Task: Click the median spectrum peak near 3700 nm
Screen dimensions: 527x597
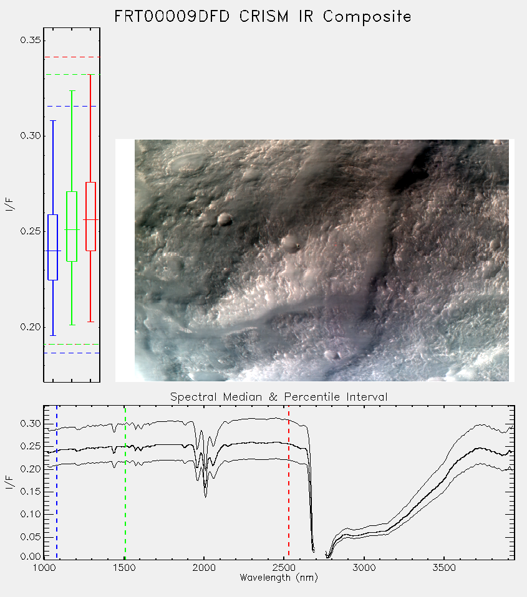Action: (481, 449)
